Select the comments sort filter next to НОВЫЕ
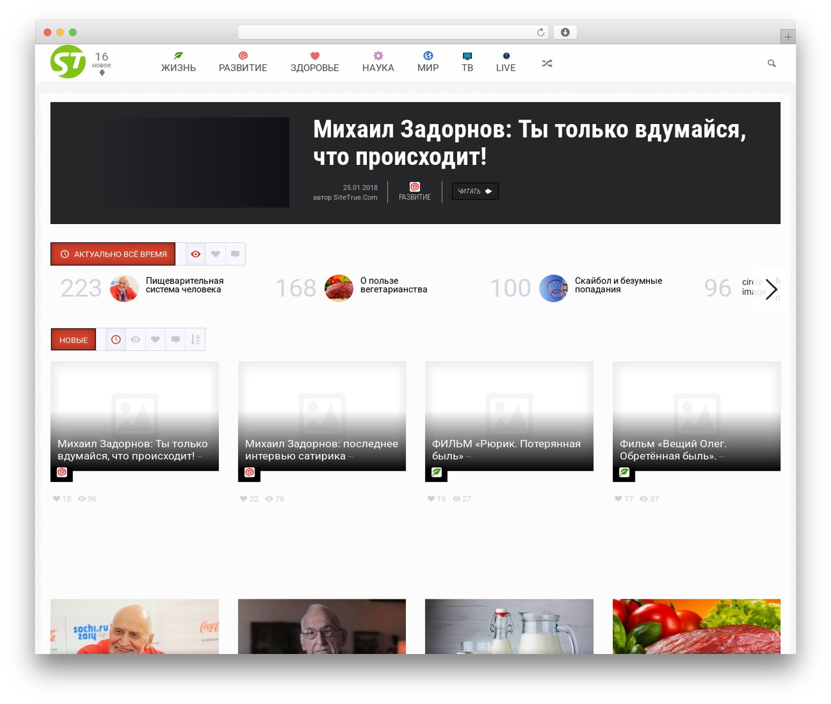The image size is (831, 704). [x=175, y=339]
